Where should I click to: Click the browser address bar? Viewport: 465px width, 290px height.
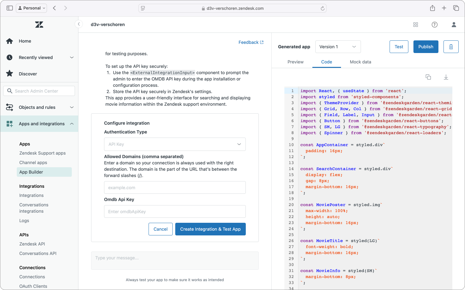(232, 8)
